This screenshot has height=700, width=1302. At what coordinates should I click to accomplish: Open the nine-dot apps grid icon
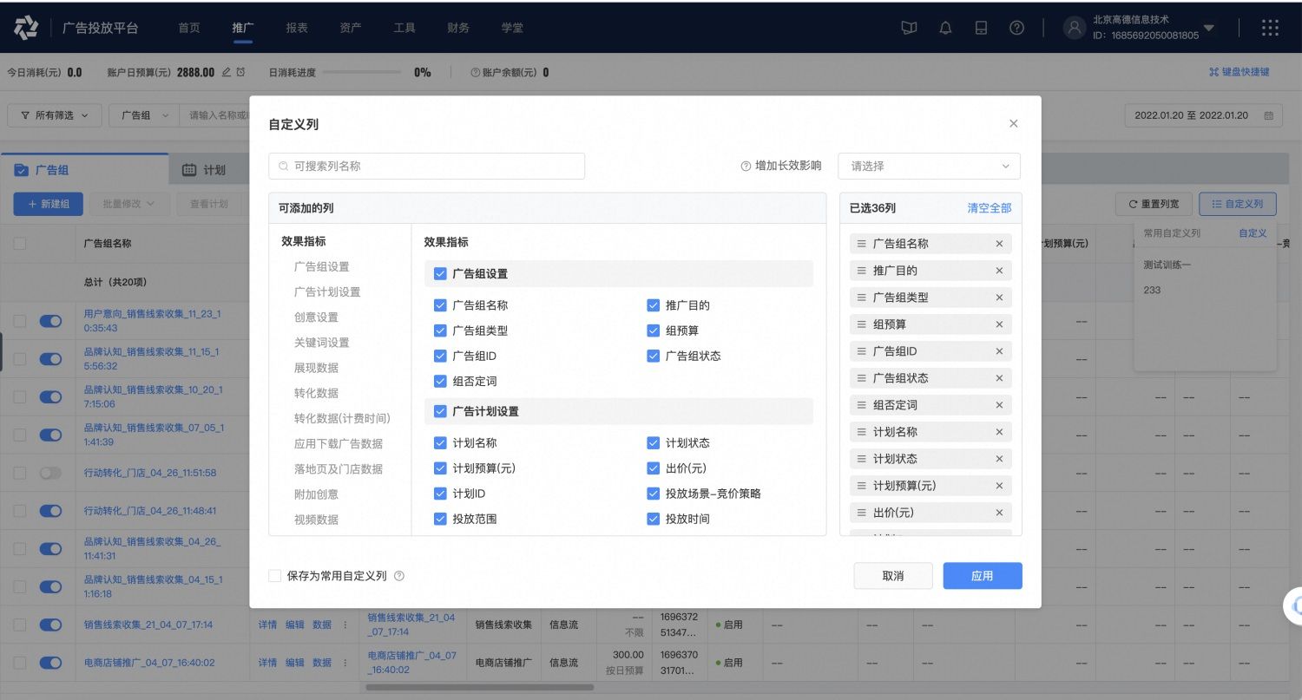(x=1270, y=28)
